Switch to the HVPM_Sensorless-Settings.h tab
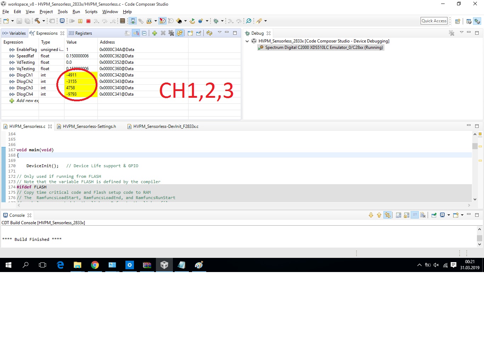 tap(89, 126)
